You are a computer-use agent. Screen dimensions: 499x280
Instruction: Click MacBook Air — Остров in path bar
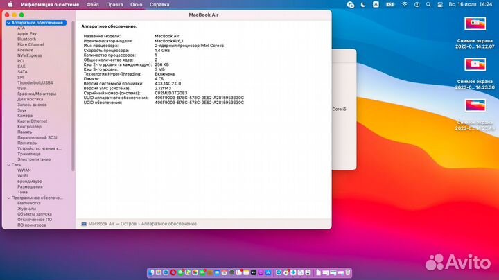coord(112,224)
